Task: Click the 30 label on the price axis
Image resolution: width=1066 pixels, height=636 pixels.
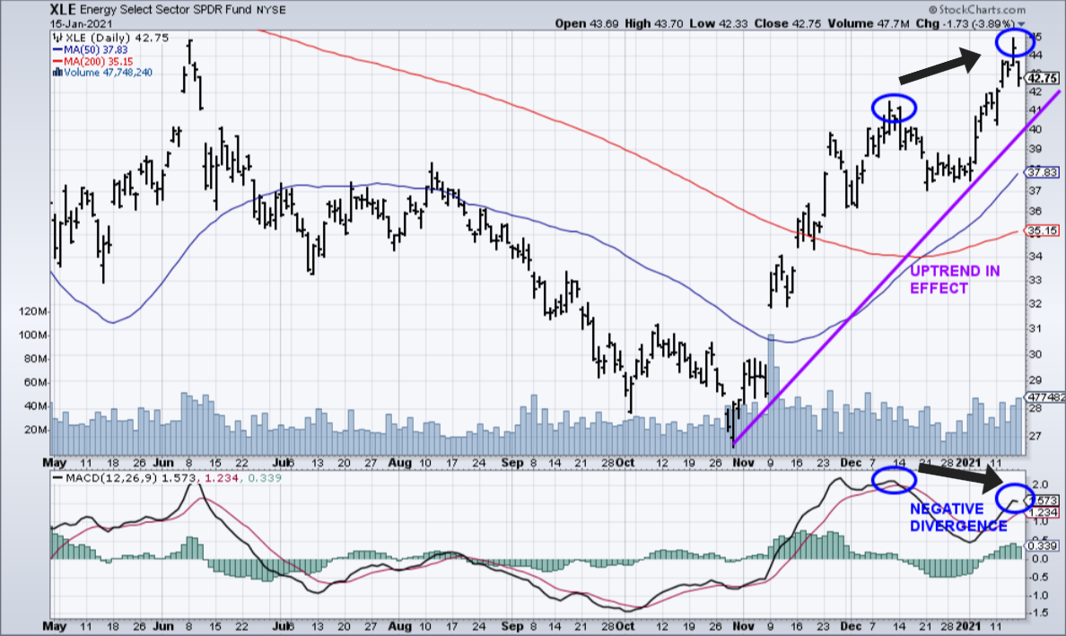Action: click(1035, 354)
